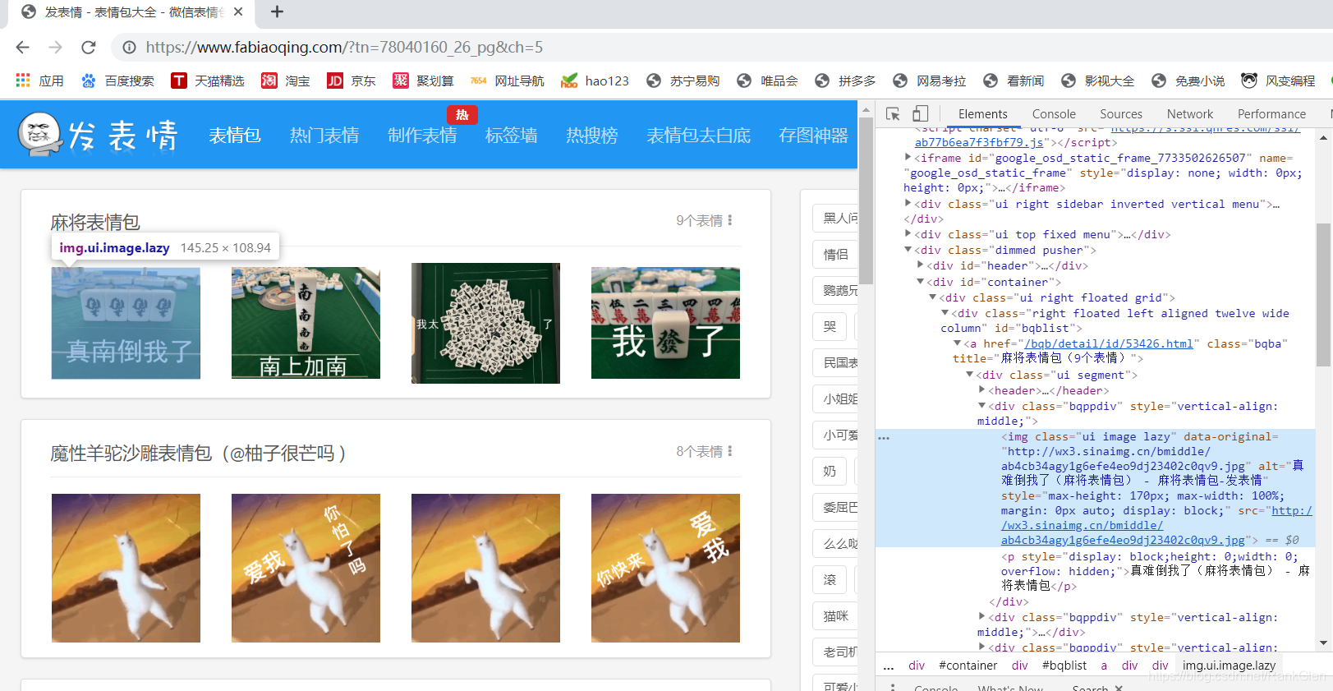Image resolution: width=1333 pixels, height=691 pixels.
Task: Open the hao123 bookmark
Action: (x=595, y=81)
